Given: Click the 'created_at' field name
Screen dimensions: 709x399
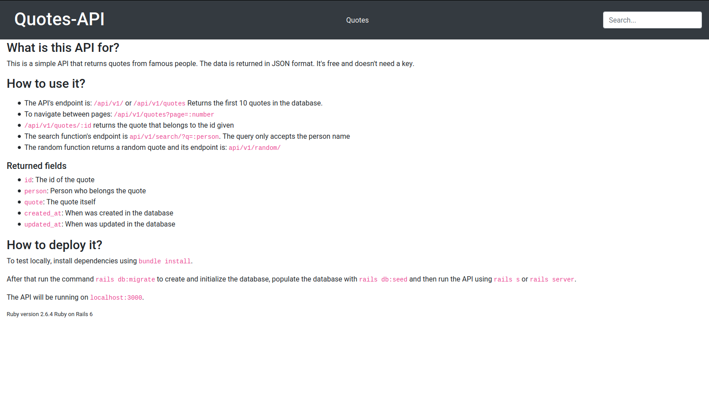Looking at the screenshot, I should point(43,213).
